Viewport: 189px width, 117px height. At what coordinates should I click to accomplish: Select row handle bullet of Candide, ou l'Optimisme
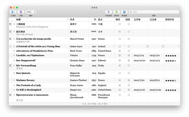click(14, 55)
